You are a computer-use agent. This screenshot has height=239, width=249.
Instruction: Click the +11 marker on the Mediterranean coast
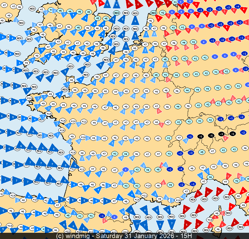(x=144, y=195)
